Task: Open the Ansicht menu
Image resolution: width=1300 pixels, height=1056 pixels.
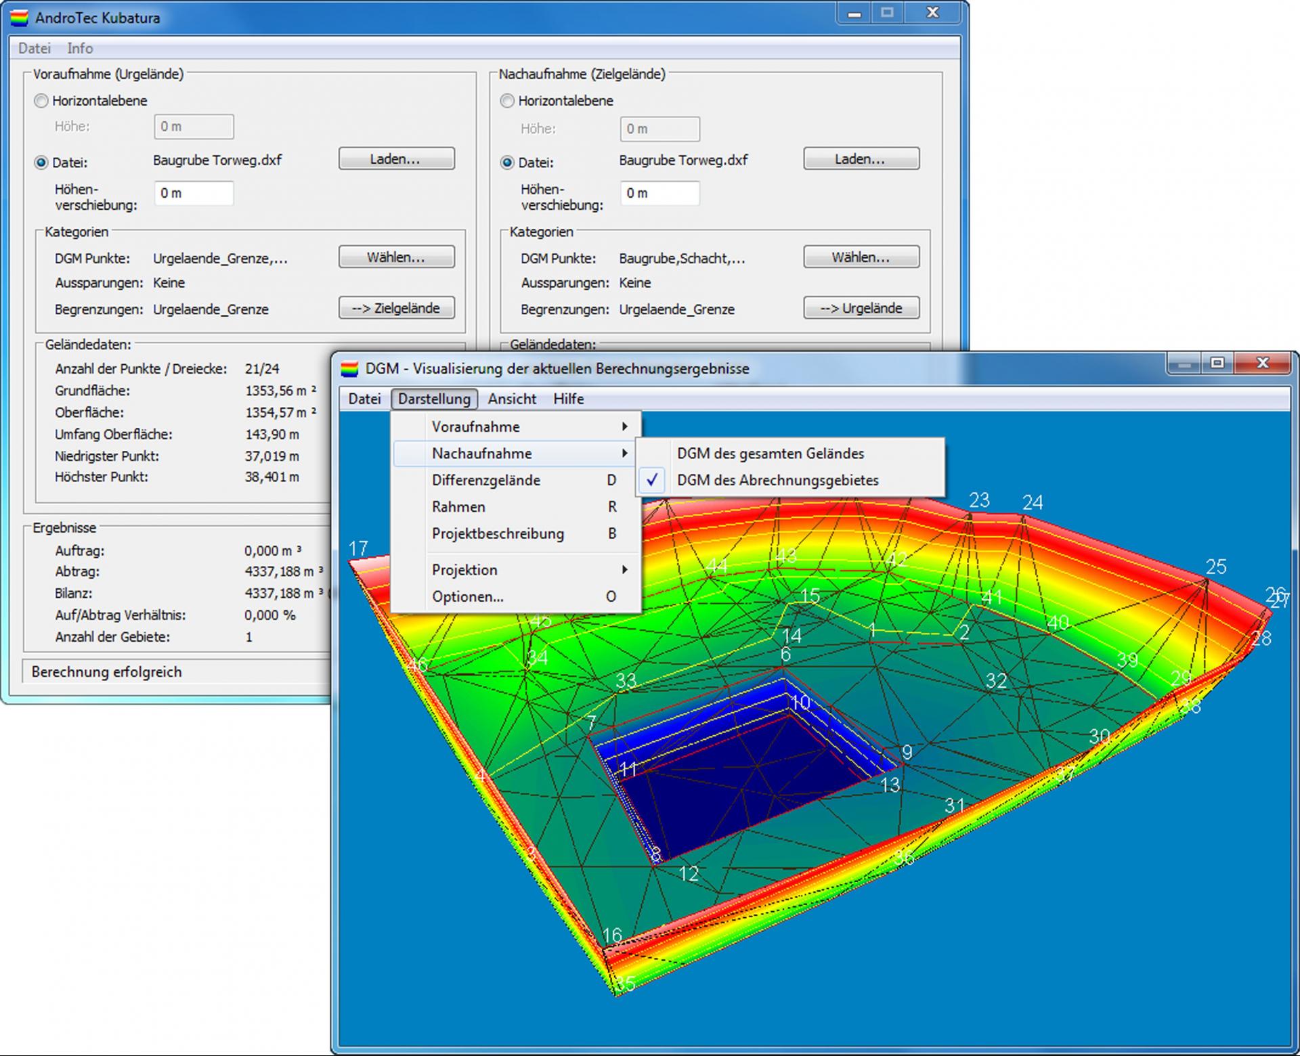Action: tap(512, 399)
